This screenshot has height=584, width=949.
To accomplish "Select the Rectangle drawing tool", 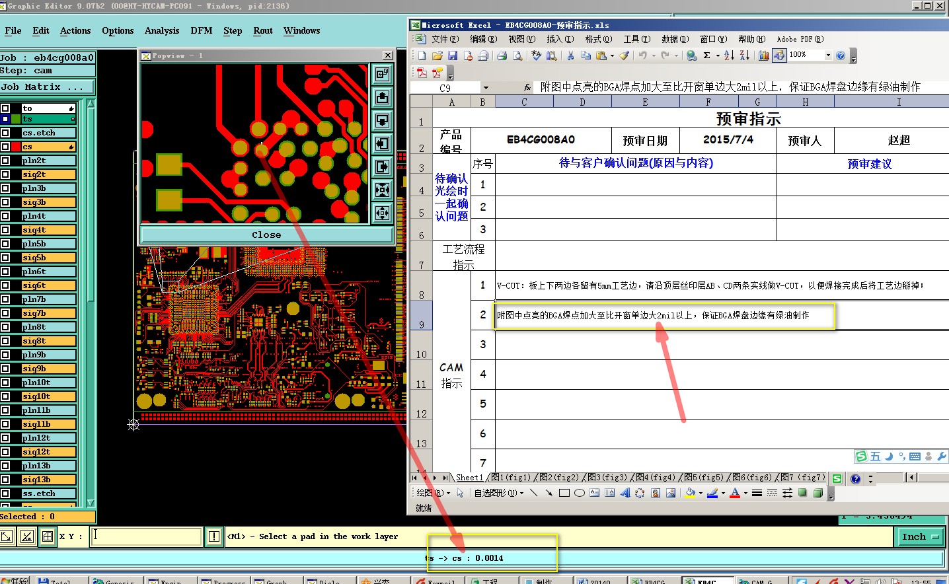I will [x=564, y=493].
